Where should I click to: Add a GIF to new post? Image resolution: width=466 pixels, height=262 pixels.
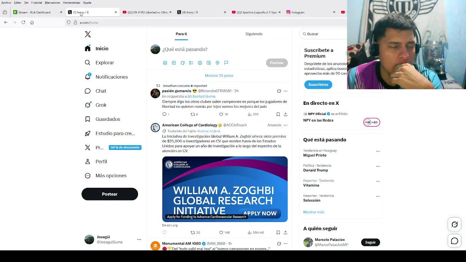click(174, 63)
